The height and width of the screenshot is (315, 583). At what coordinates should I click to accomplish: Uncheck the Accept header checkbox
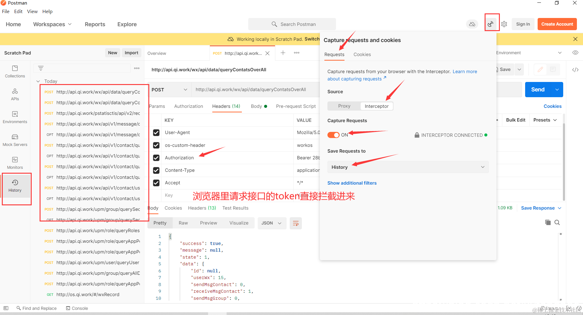[x=156, y=183]
